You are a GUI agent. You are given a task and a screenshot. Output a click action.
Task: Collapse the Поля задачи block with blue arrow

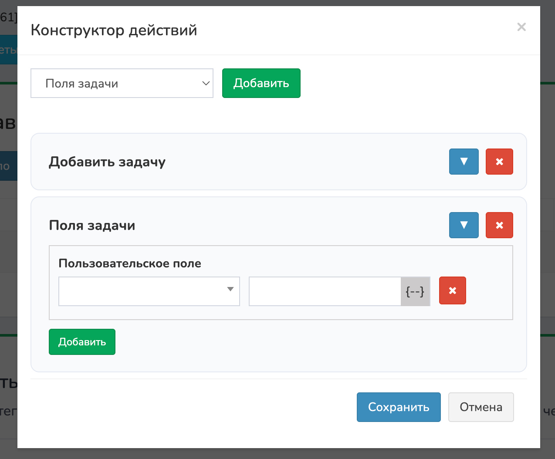point(464,225)
